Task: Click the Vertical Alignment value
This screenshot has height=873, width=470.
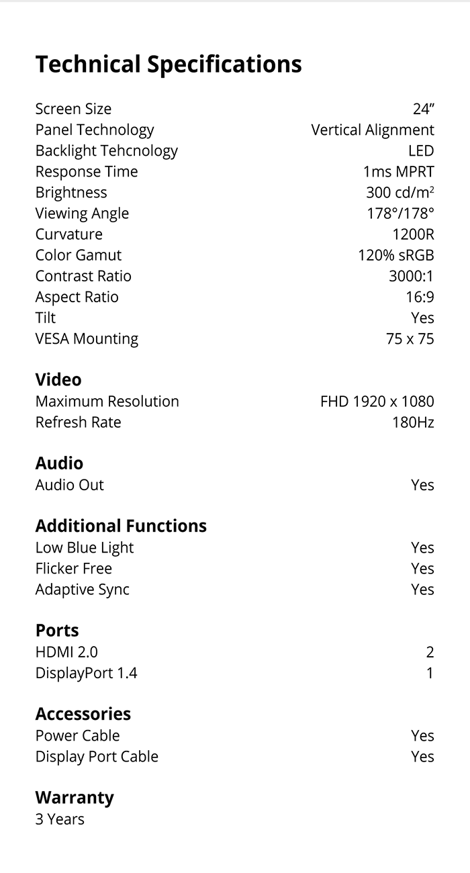Action: point(373,130)
